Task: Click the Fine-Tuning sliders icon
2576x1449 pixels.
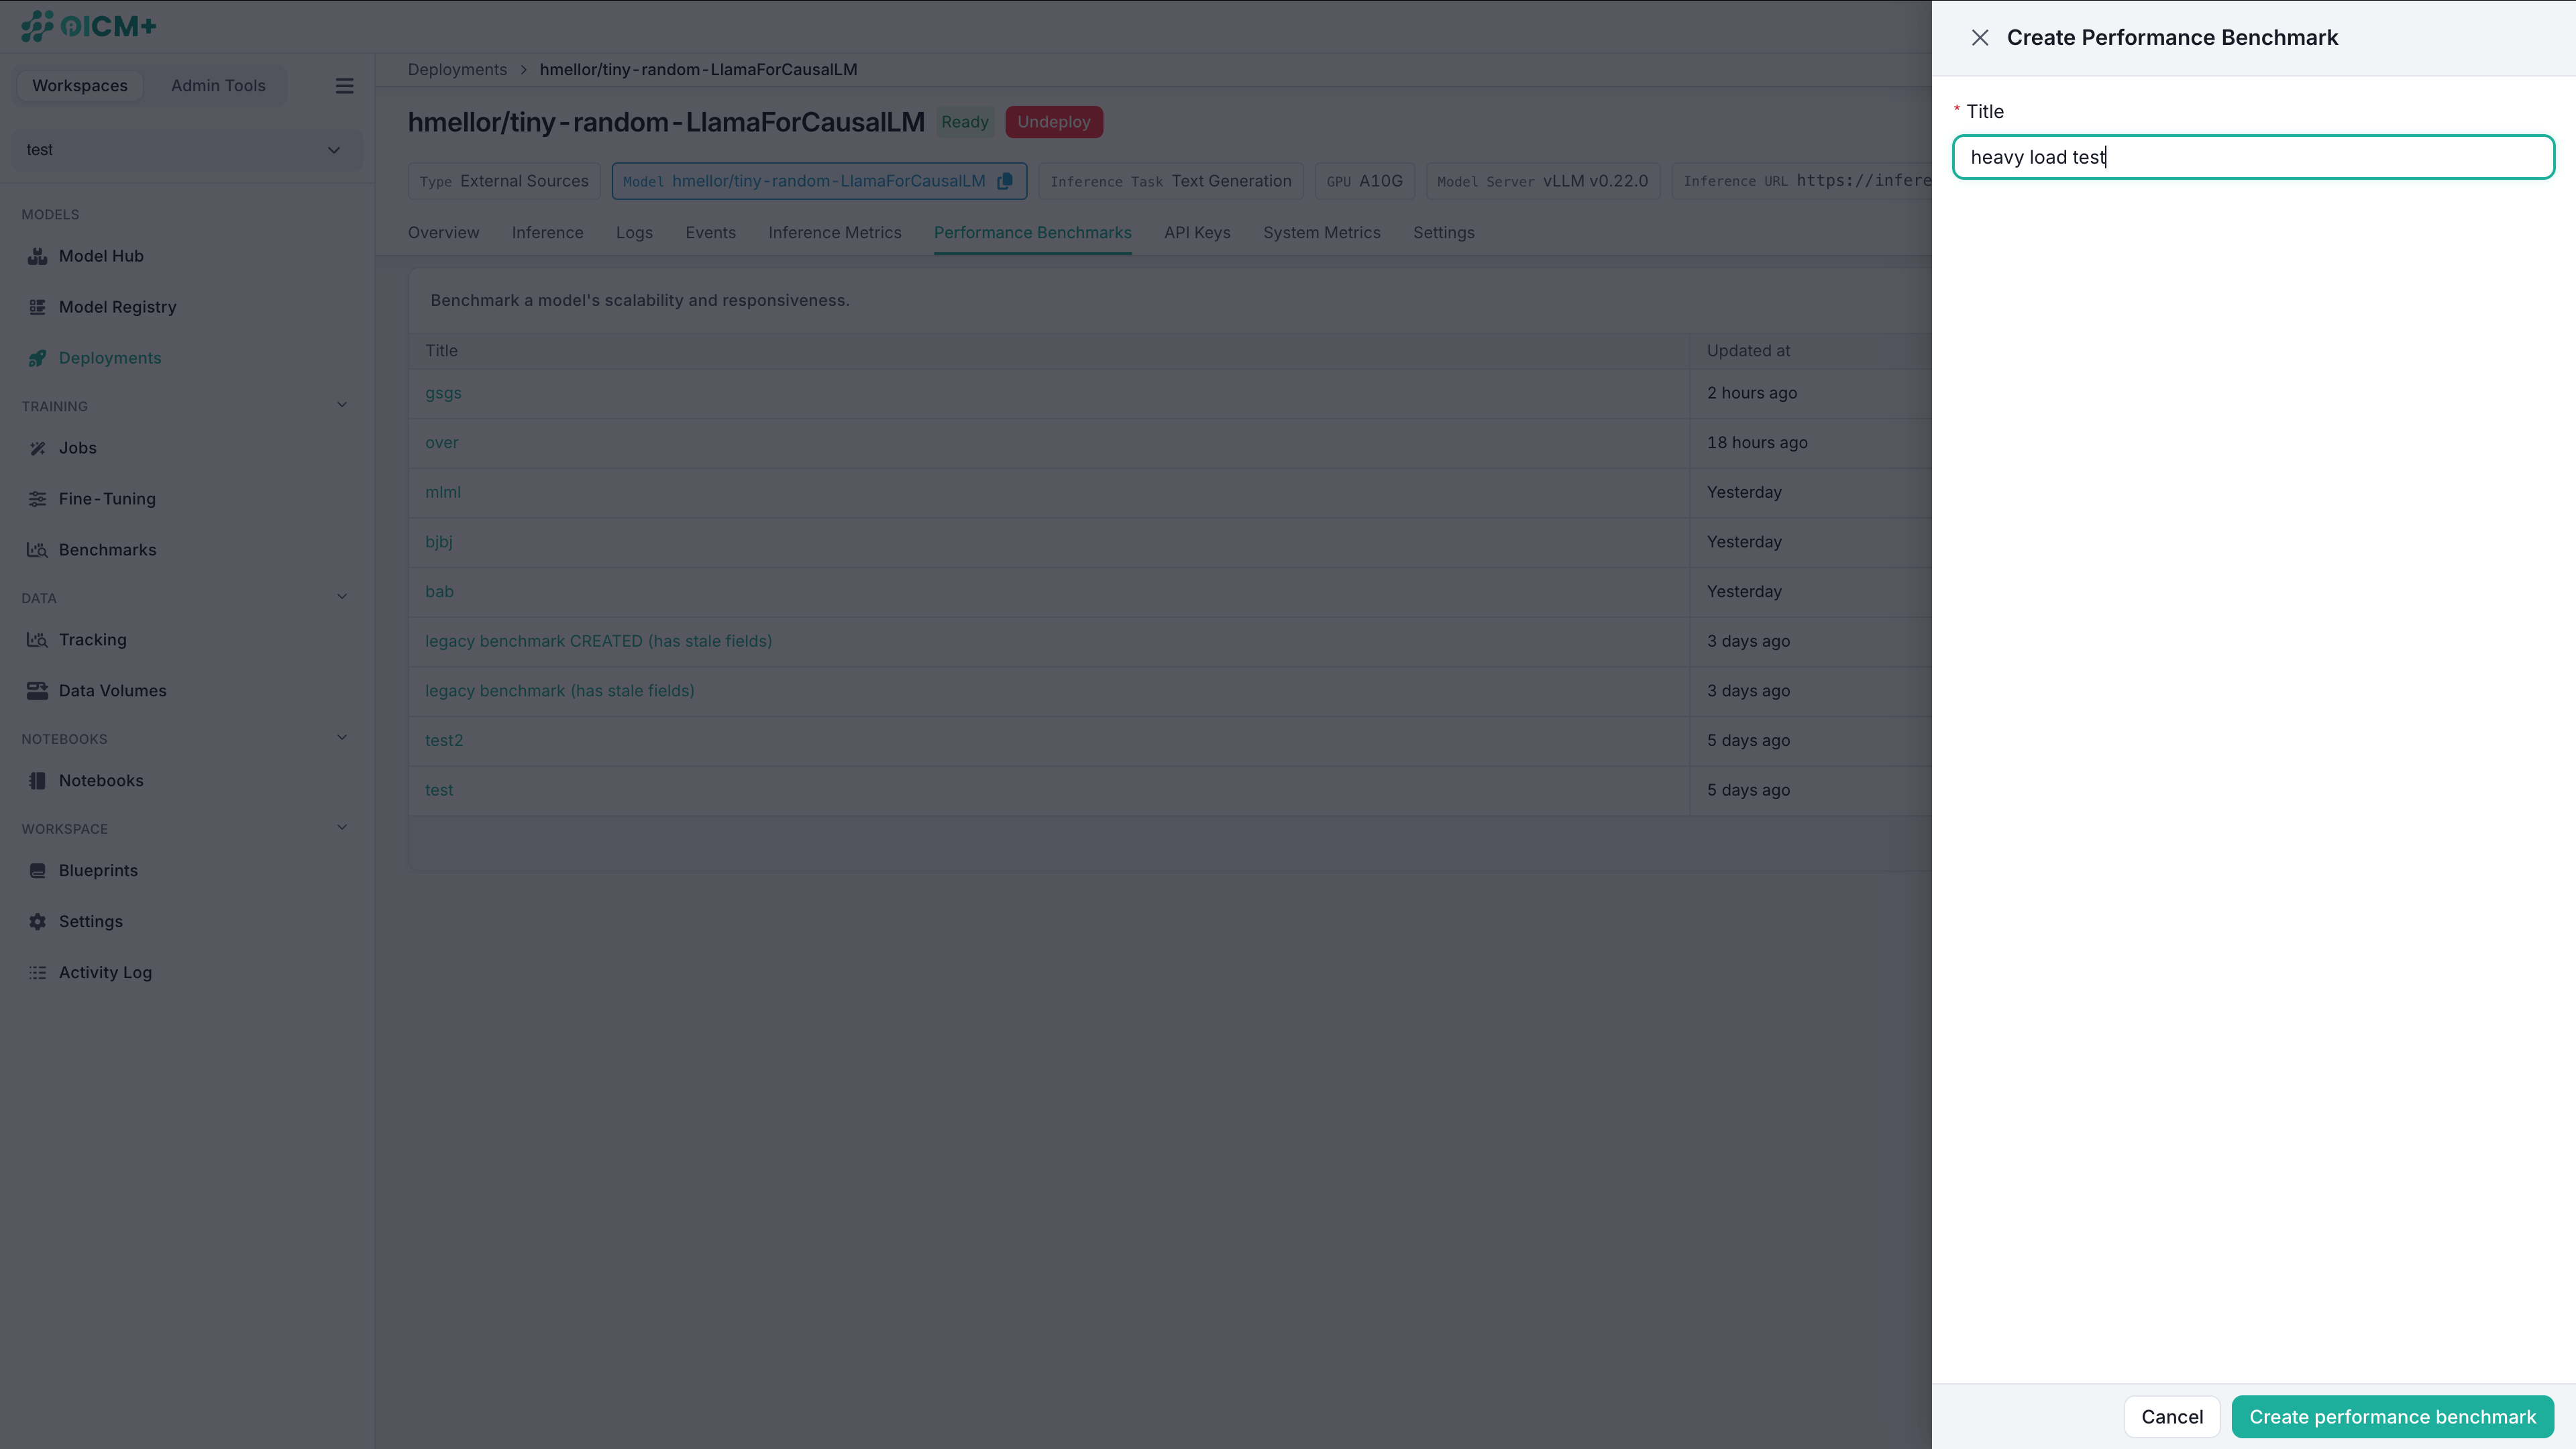Action: [37, 499]
